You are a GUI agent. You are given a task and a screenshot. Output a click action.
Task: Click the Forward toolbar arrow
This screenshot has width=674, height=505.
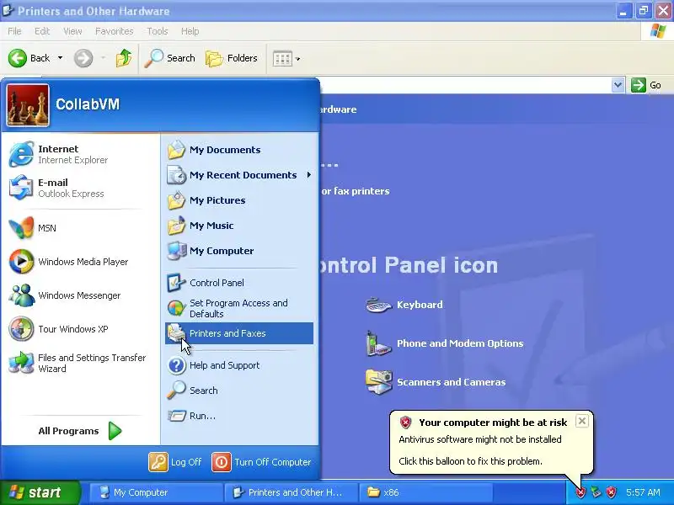(83, 58)
